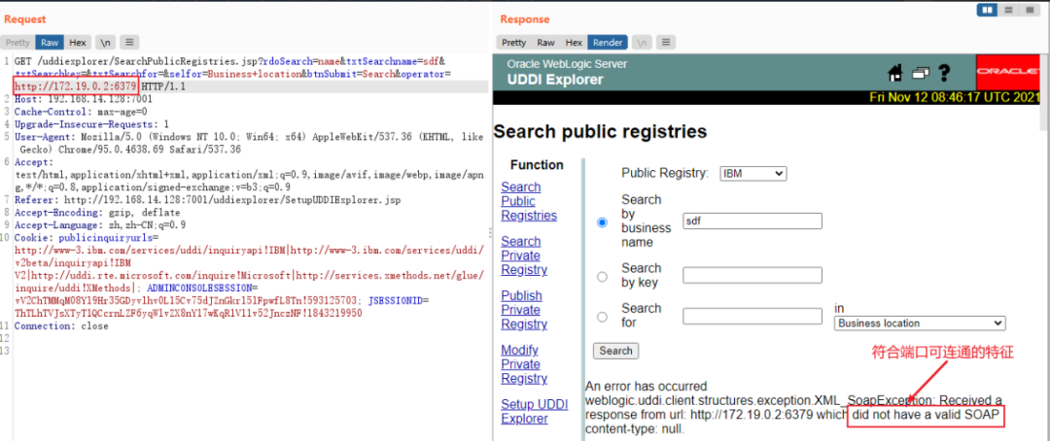Screen dimensions: 1050x441
Task: Click the JSESSIONID cookie value in request
Action: [188, 313]
